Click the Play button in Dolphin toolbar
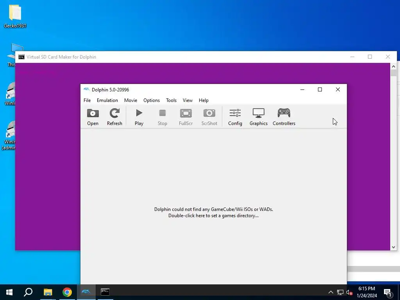The image size is (400, 300). pos(139,117)
